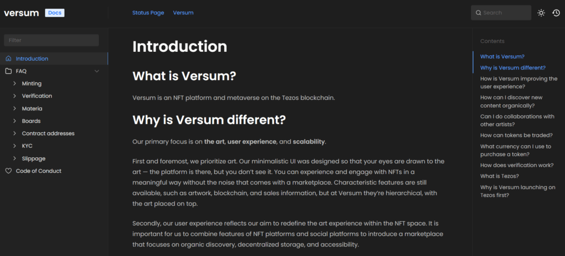Open the history clock icon in header

pos(556,13)
